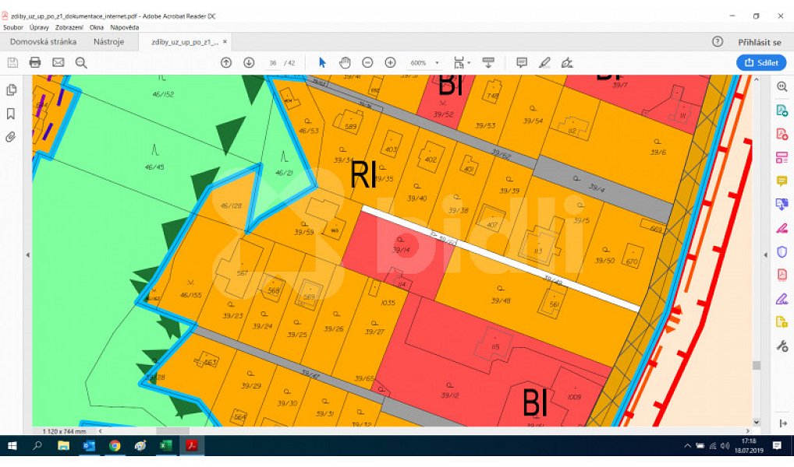Click the Sdílet share button
Image resolution: width=794 pixels, height=467 pixels.
(761, 63)
